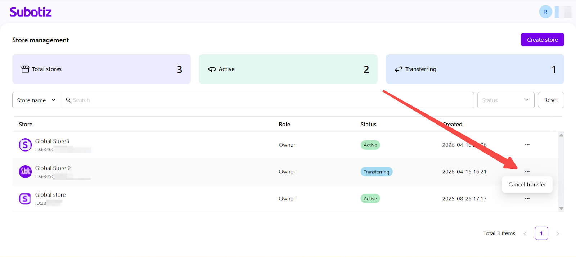Click the Reset button
The height and width of the screenshot is (257, 576).
click(x=551, y=100)
